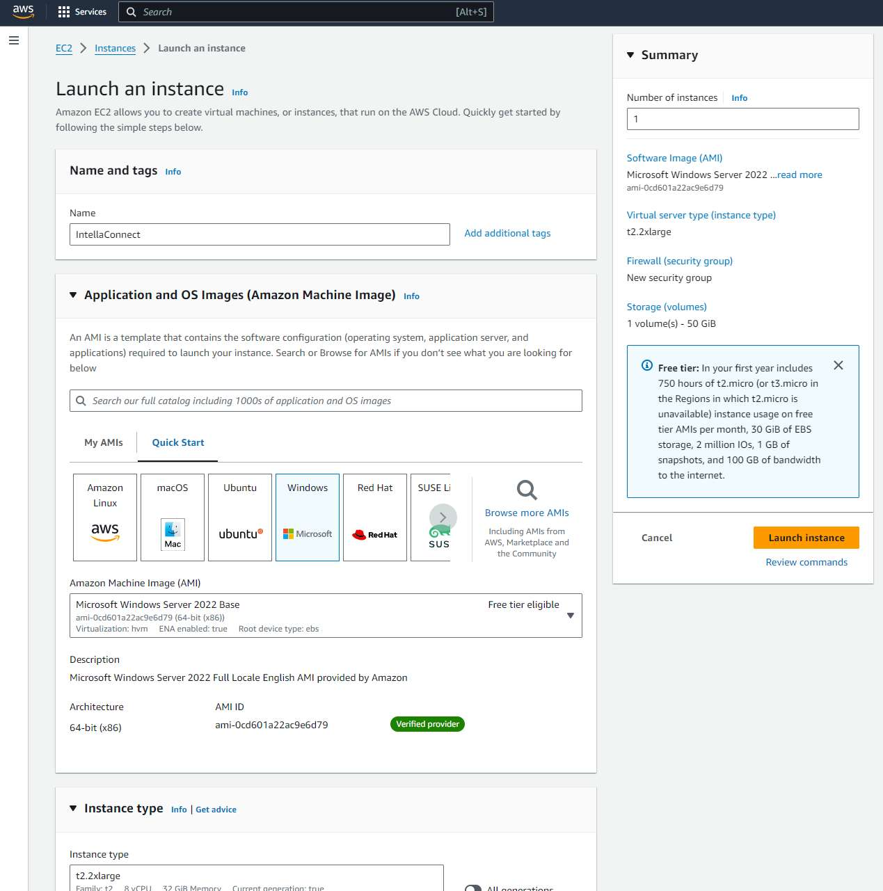Click Info link next to Launch an instance
The height and width of the screenshot is (891, 883).
click(x=240, y=93)
